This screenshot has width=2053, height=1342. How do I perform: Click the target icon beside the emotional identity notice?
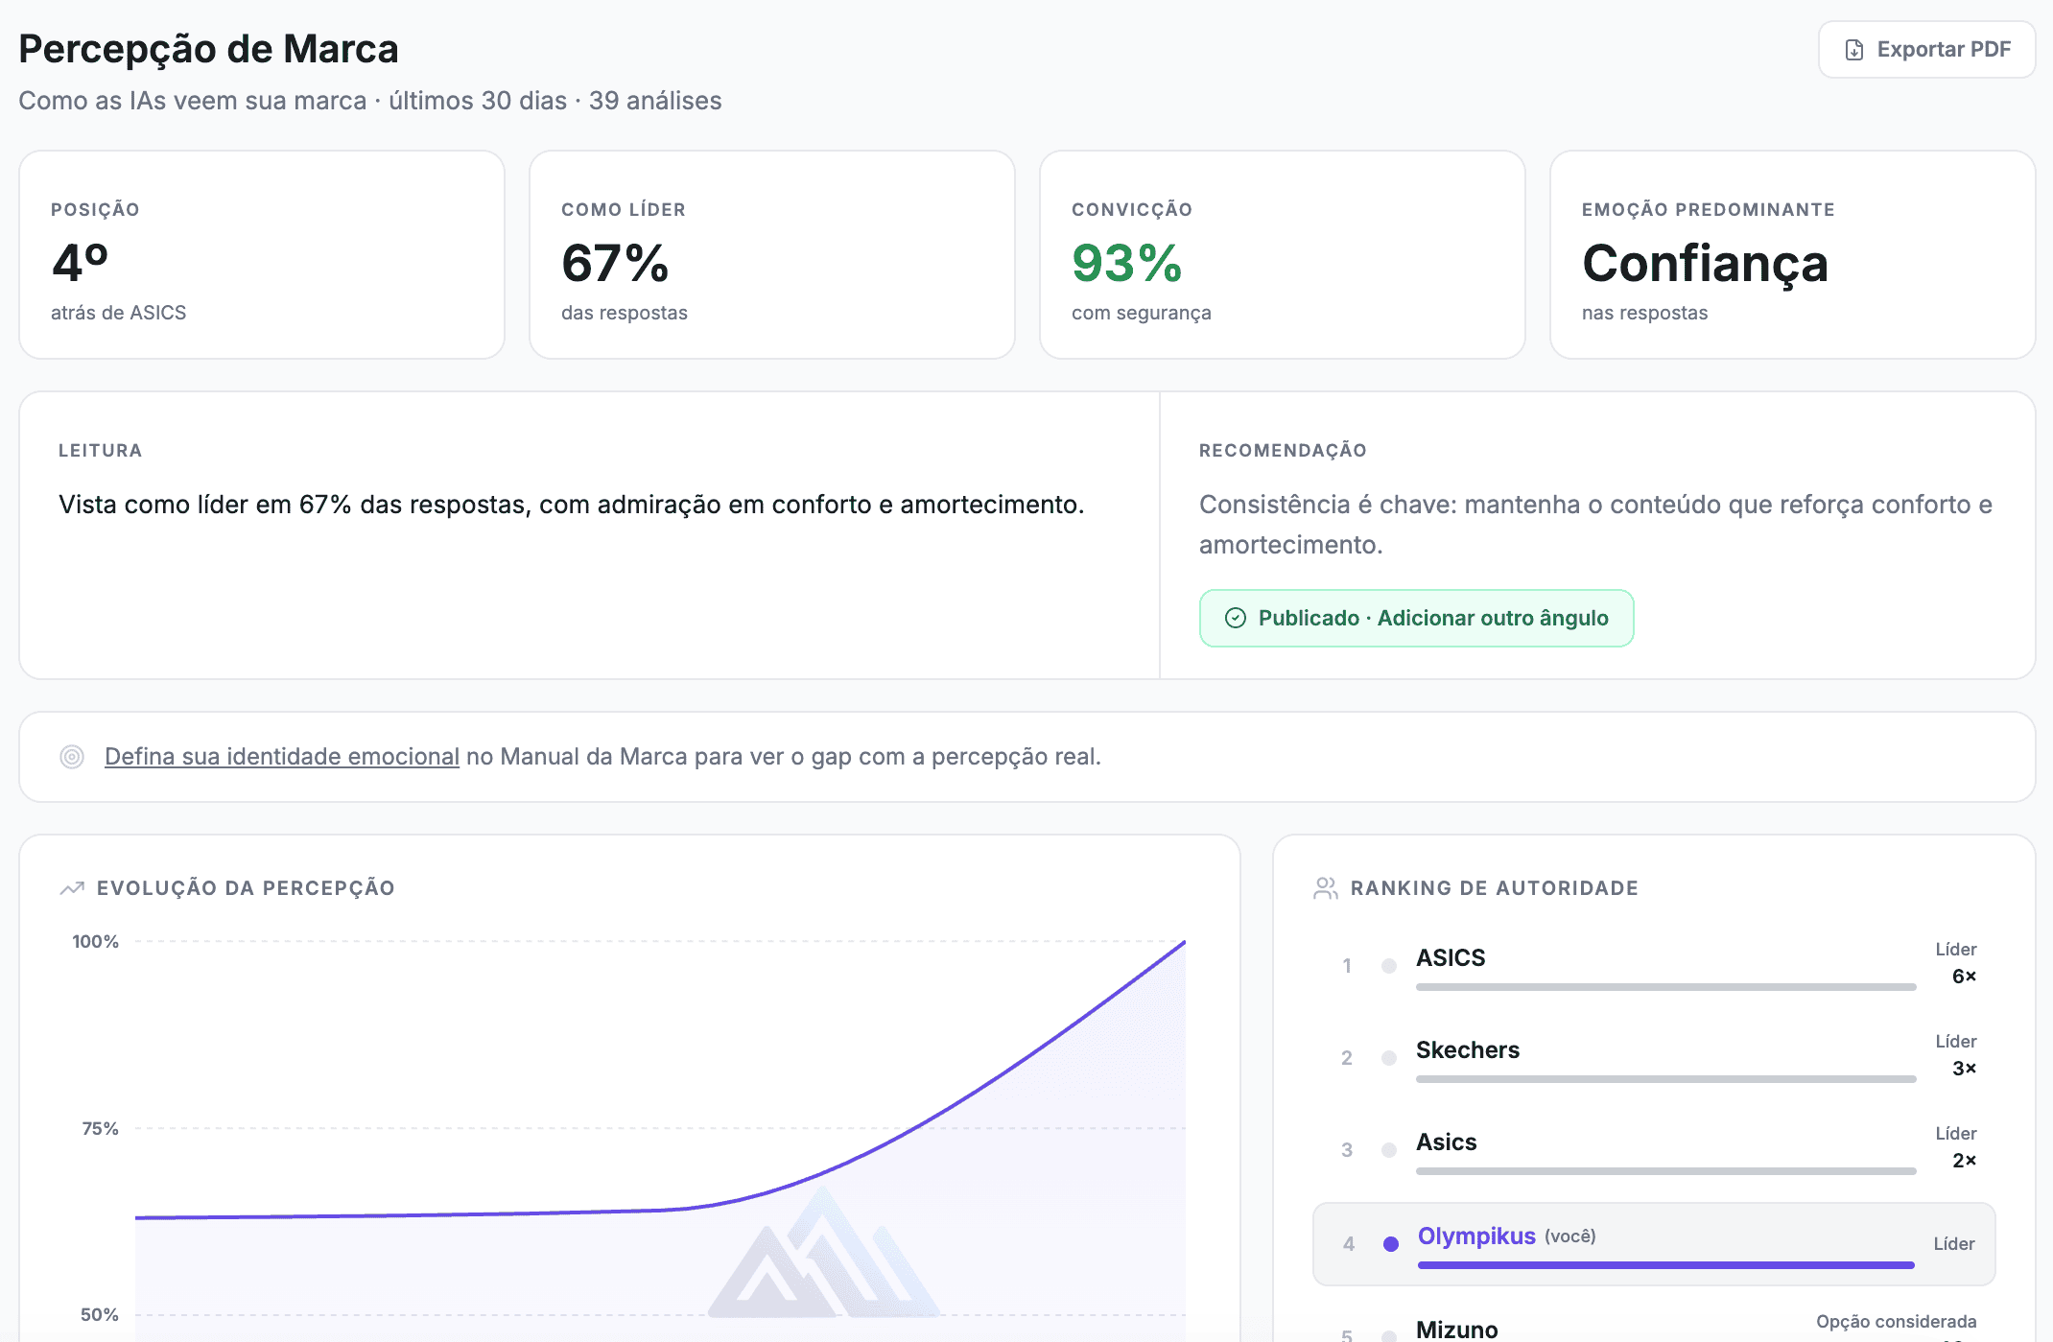point(72,757)
